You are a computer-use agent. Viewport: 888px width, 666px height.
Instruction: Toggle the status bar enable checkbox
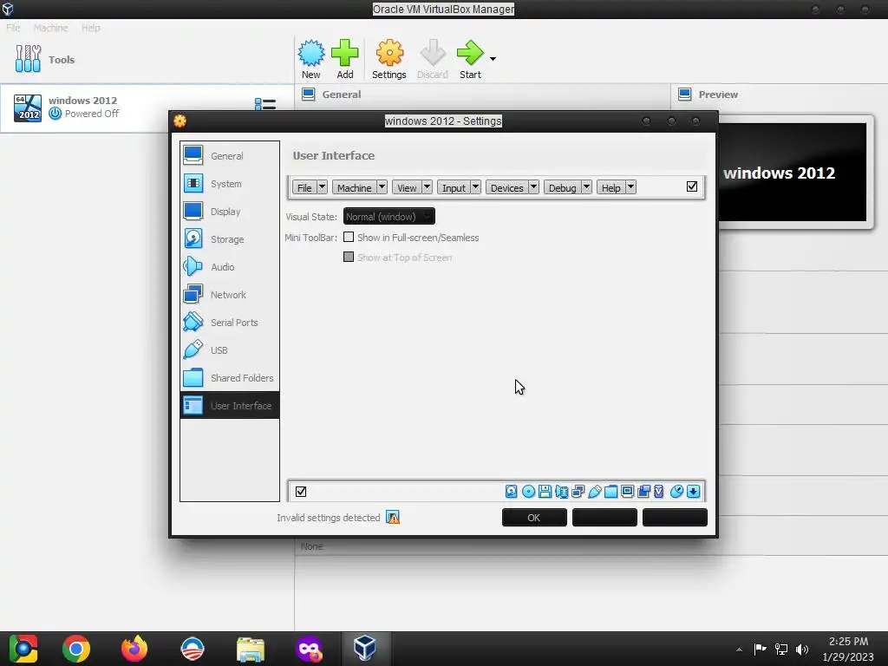pos(301,492)
